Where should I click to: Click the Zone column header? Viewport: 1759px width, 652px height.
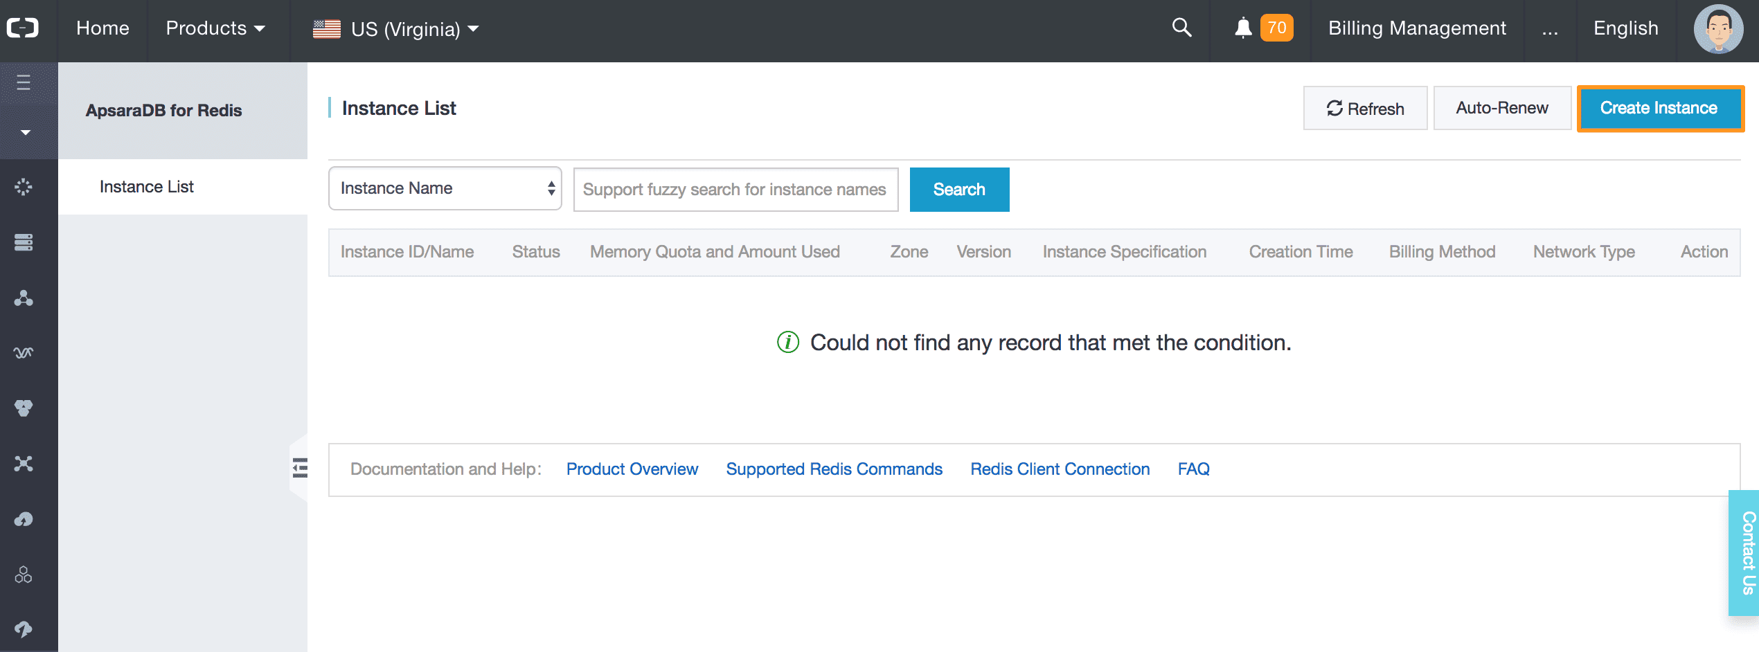(909, 252)
